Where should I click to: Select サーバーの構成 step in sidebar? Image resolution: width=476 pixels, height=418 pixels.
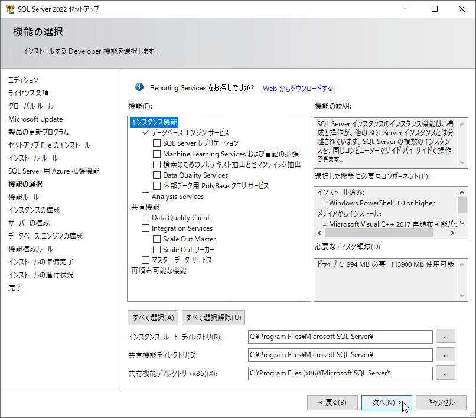(x=29, y=223)
